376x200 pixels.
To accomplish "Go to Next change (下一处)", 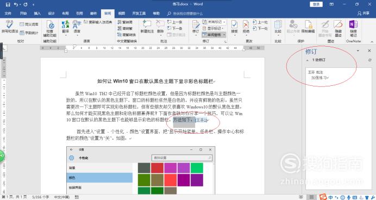I will tap(260, 28).
